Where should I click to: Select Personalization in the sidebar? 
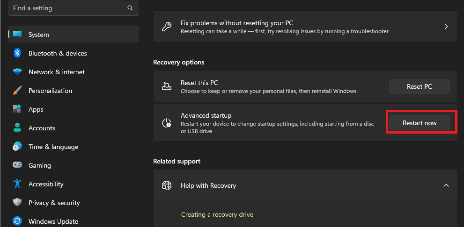[74, 90]
